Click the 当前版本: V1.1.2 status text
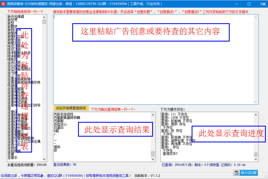 point(147,176)
